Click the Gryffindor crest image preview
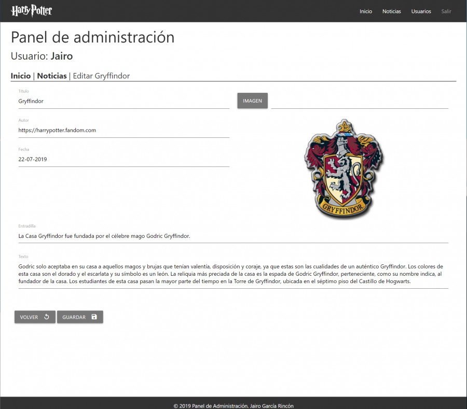This screenshot has width=467, height=409. 344,169
